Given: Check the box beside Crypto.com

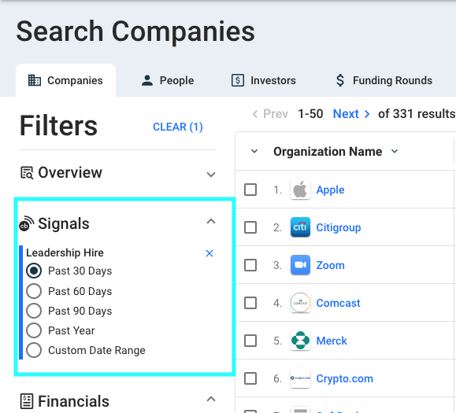Looking at the screenshot, I should [250, 378].
